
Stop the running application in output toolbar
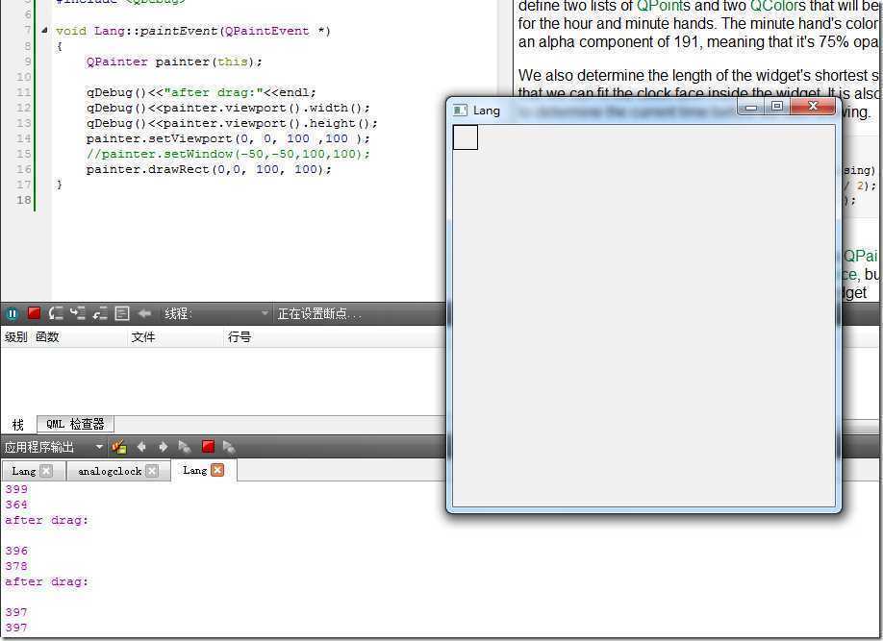[208, 447]
